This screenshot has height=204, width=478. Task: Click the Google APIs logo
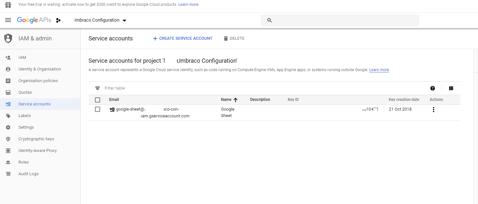(34, 20)
